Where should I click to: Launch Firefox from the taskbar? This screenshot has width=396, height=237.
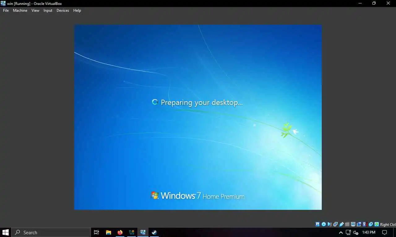click(x=120, y=232)
